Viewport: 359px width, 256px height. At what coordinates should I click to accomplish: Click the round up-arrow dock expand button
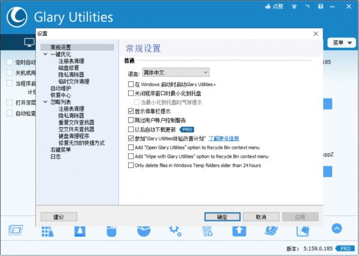pos(336,228)
